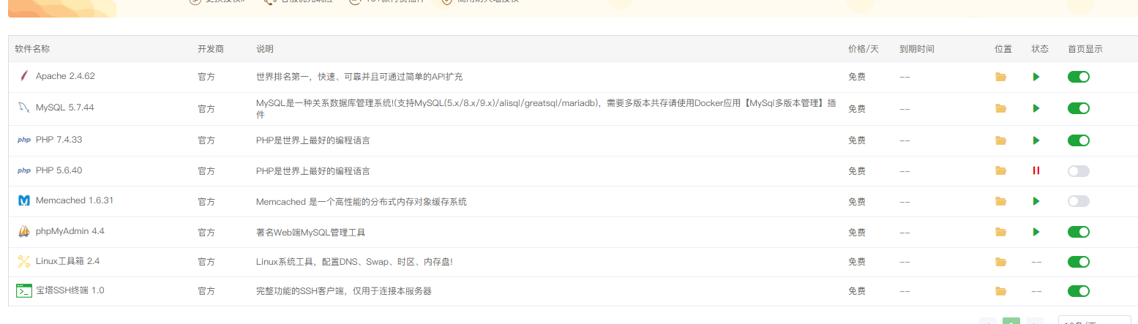Click the 宝塔SSH终端 terminal icon
This screenshot has height=324, width=1138.
click(x=24, y=290)
